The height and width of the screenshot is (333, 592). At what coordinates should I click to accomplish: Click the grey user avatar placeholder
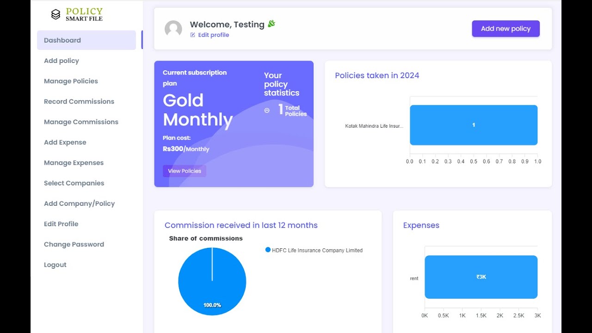(173, 29)
